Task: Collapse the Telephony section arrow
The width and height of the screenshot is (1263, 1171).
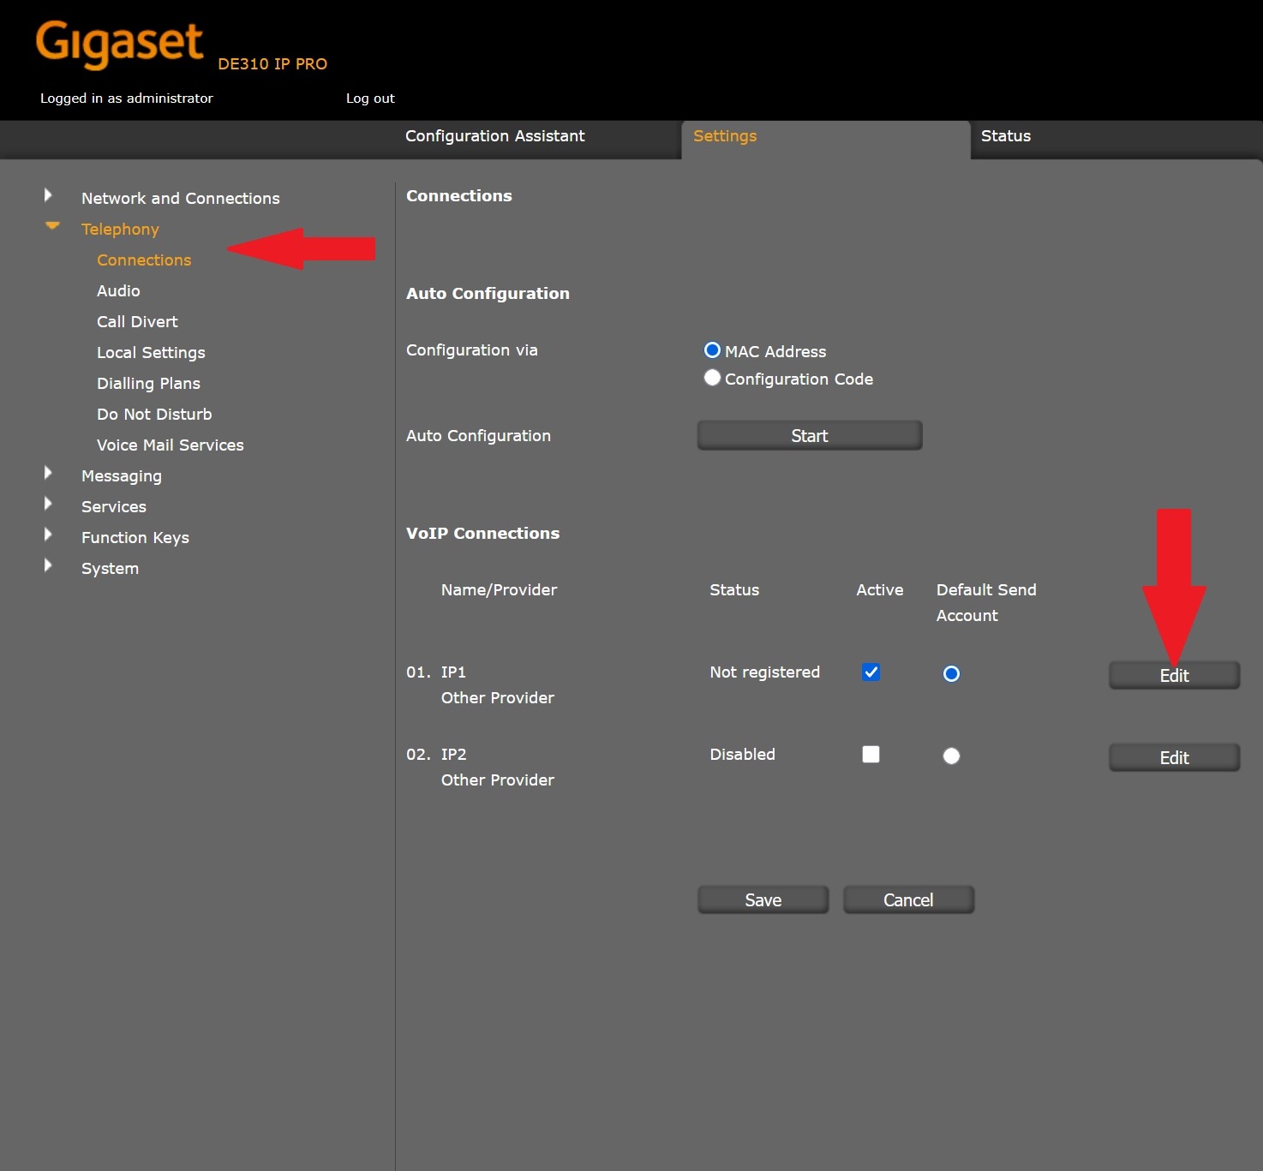Action: point(52,226)
